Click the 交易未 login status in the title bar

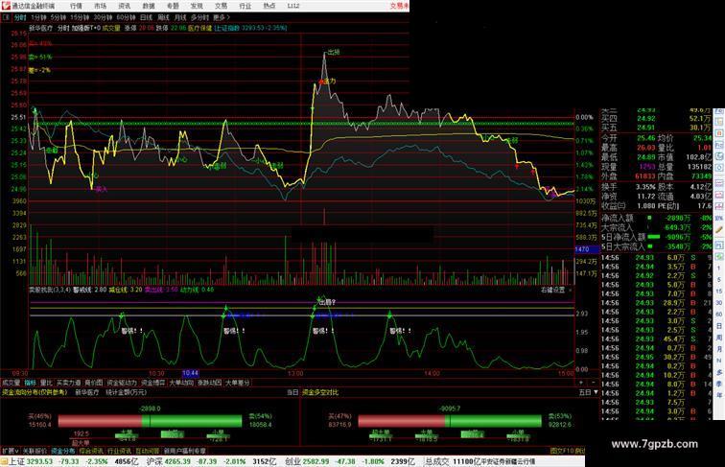400,6
